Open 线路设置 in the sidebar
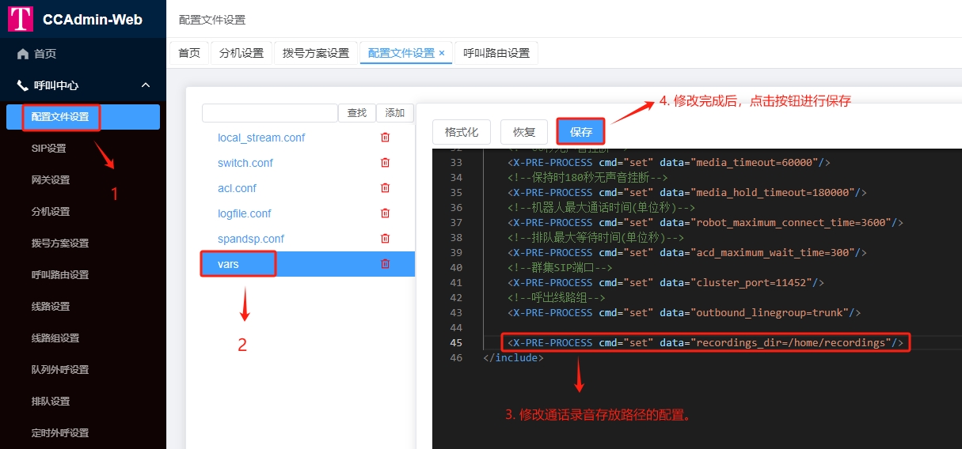 83,307
